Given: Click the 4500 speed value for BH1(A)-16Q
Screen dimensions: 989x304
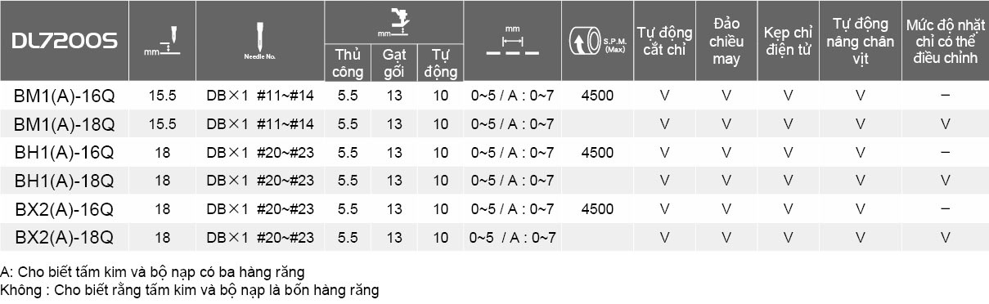Looking at the screenshot, I should 596,152.
